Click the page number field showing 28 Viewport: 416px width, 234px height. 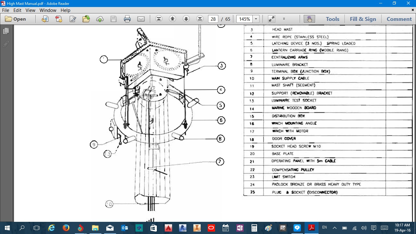point(213,19)
